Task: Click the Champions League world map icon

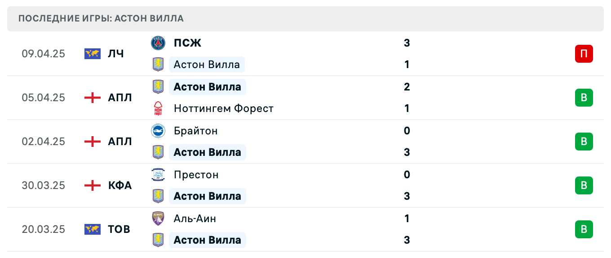Action: (x=92, y=53)
